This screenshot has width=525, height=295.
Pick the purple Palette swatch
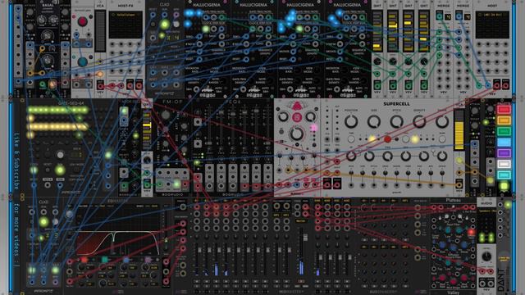point(504,153)
